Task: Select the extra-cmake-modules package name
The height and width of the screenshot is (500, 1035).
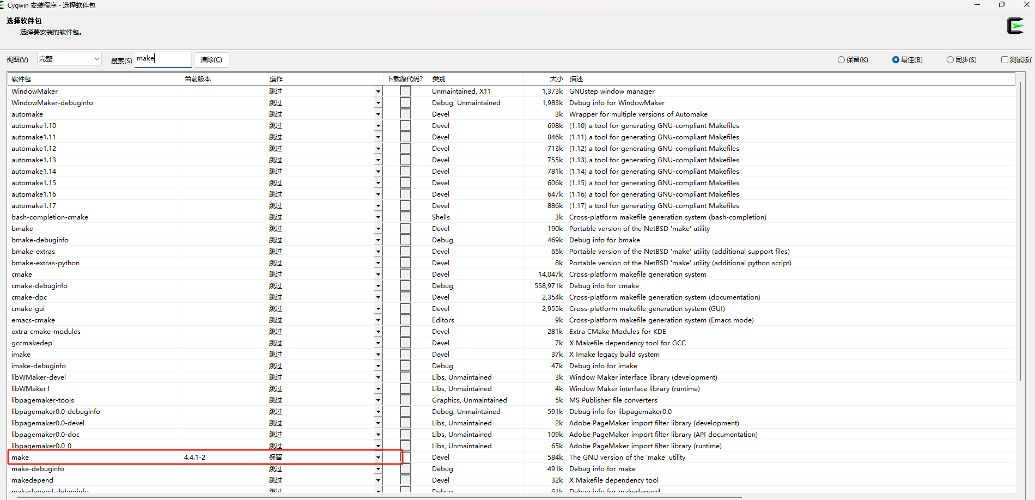Action: 46,331
